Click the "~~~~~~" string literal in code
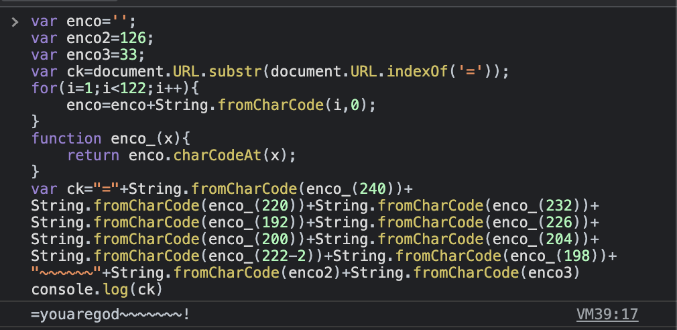The height and width of the screenshot is (330, 677). point(66,273)
